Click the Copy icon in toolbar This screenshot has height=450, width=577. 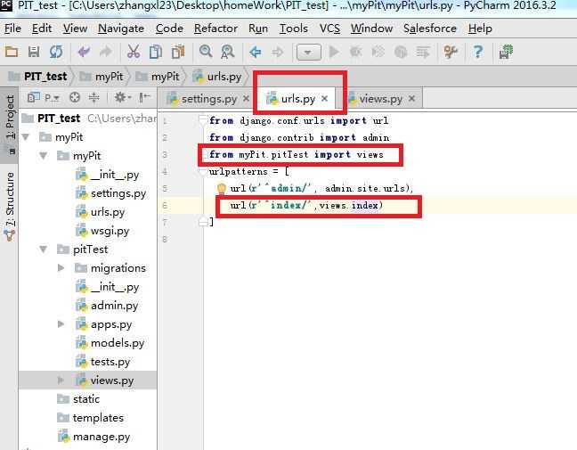coord(156,52)
